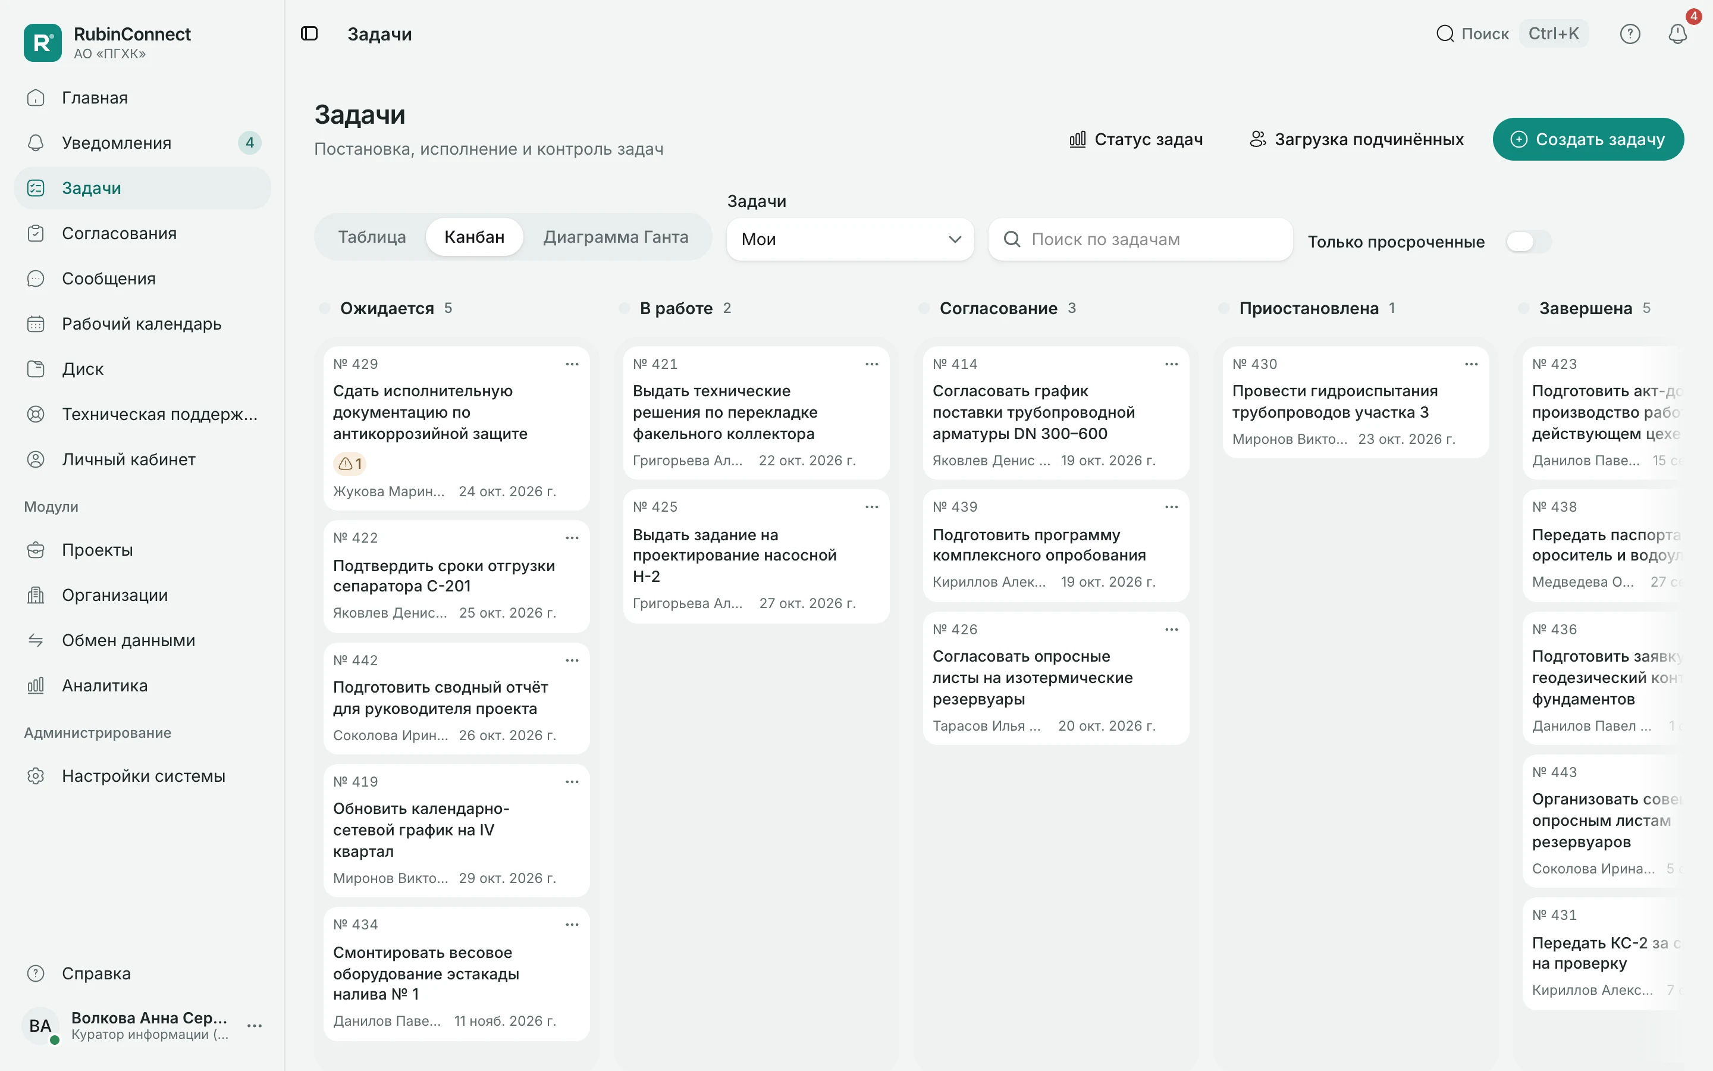This screenshot has height=1071, width=1713.
Task: Open more options for task № 422
Action: point(572,538)
